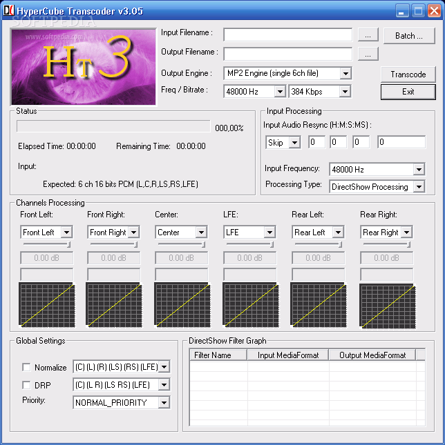Open the Batch dialog
This screenshot has width=445, height=445.
click(x=409, y=36)
